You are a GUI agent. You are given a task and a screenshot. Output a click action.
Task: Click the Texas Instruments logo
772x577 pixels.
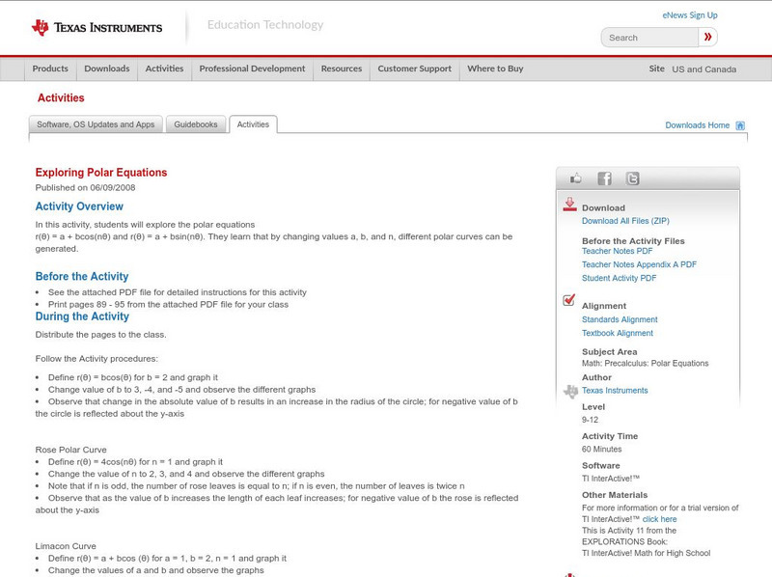point(97,27)
